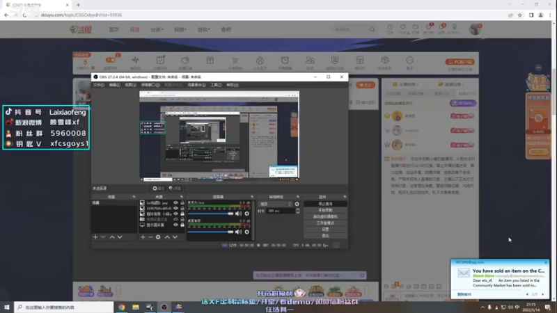Screen dimensions: 557x313
Task: Move scene down in Scenes panel
Action: tap(120, 237)
